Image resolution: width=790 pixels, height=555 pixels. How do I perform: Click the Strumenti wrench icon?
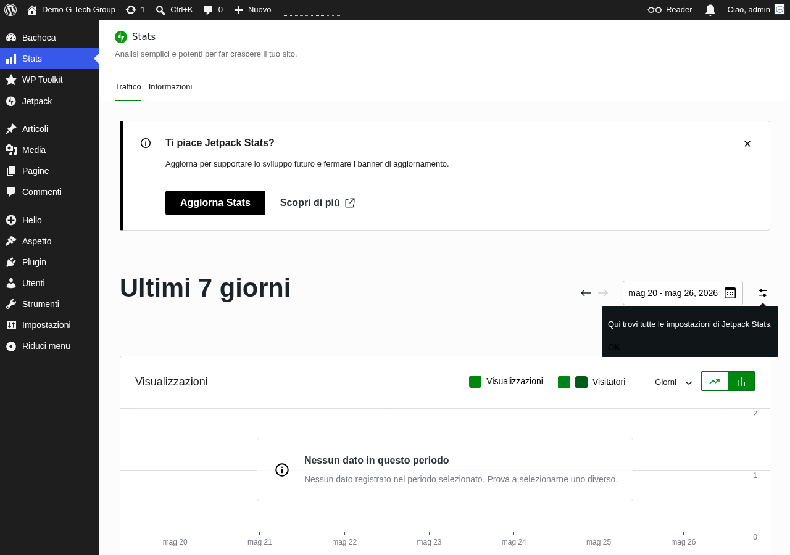(11, 304)
